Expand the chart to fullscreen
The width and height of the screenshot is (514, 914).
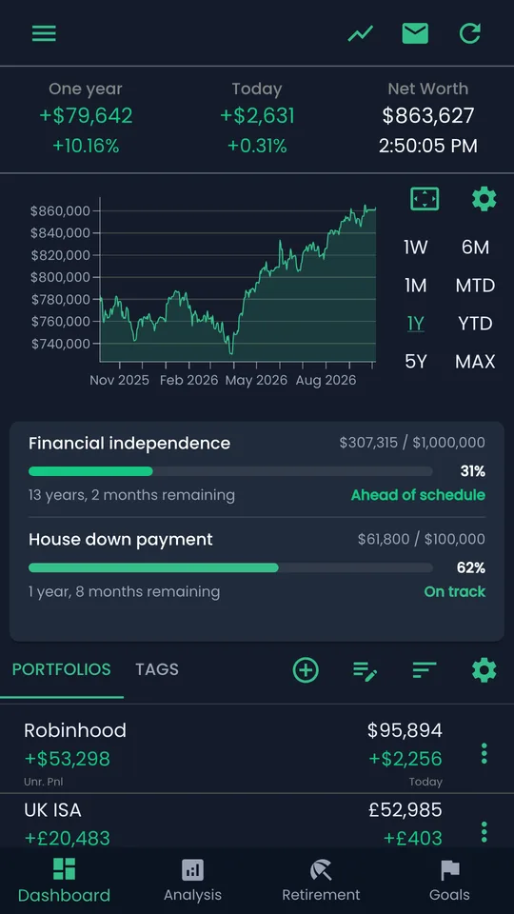pos(425,199)
